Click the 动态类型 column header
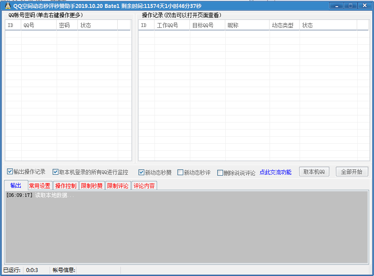374x276 pixels. coord(285,25)
